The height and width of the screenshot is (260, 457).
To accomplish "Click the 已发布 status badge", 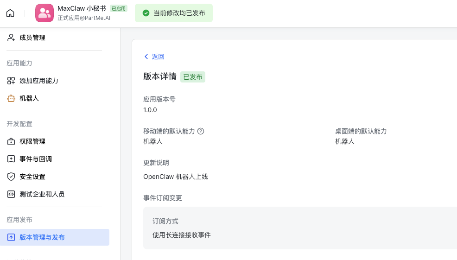I will (193, 77).
